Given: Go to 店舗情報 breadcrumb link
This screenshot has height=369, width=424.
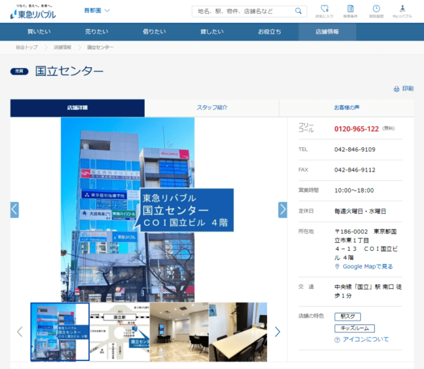Looking at the screenshot, I should [62, 47].
